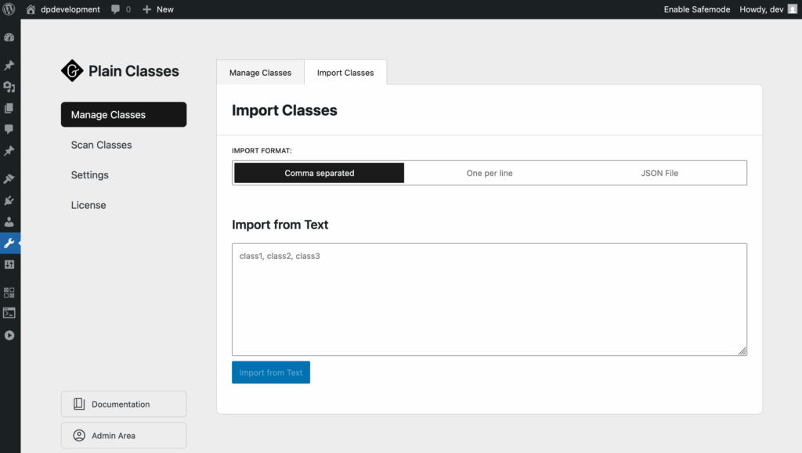Image resolution: width=802 pixels, height=453 pixels.
Task: Open the Dashboard gauge icon in sidebar
Action: 9,38
